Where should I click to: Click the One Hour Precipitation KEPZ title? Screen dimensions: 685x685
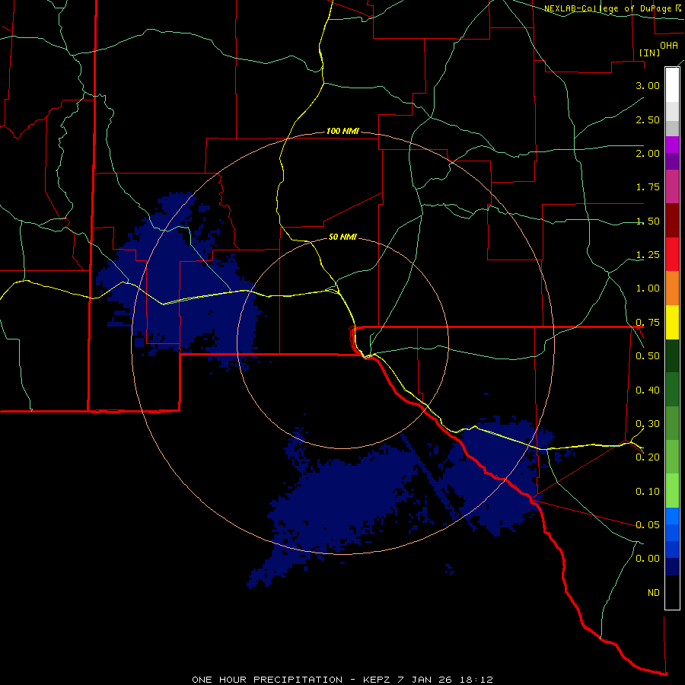click(x=342, y=680)
